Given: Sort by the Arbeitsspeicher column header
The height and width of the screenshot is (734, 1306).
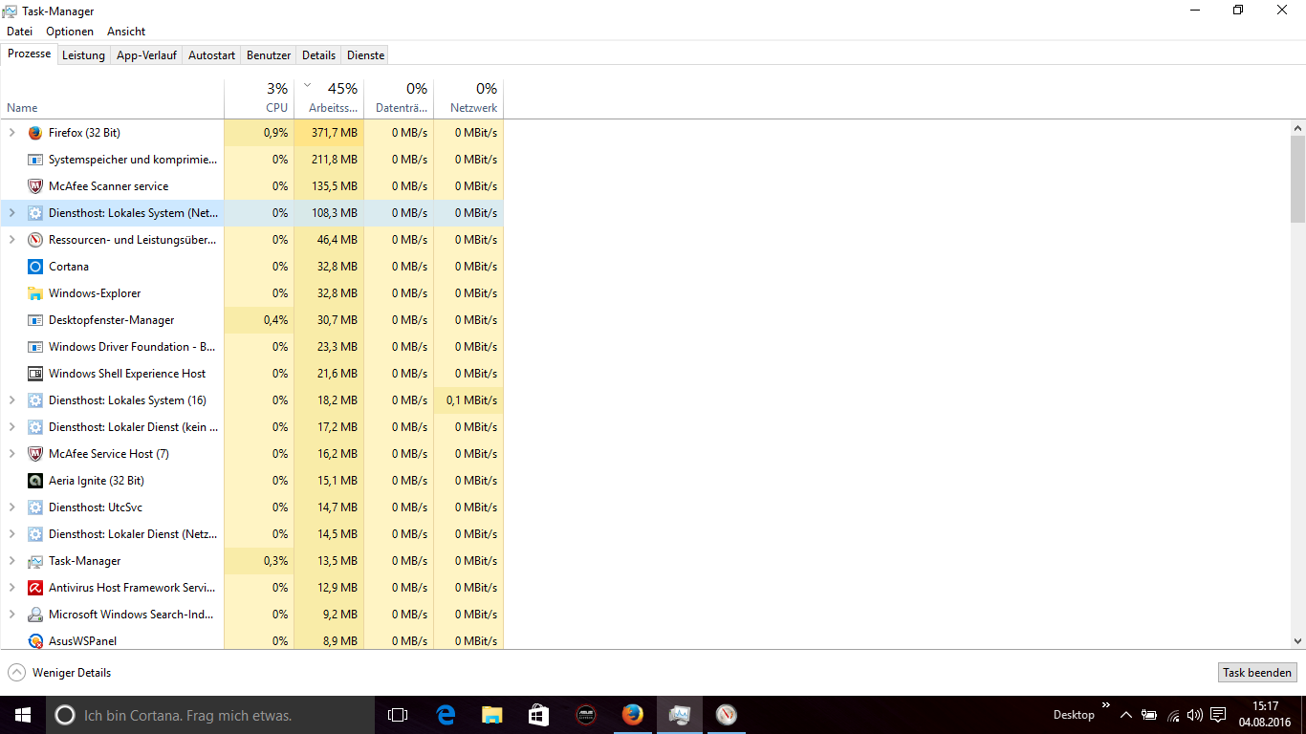Looking at the screenshot, I should [x=329, y=98].
